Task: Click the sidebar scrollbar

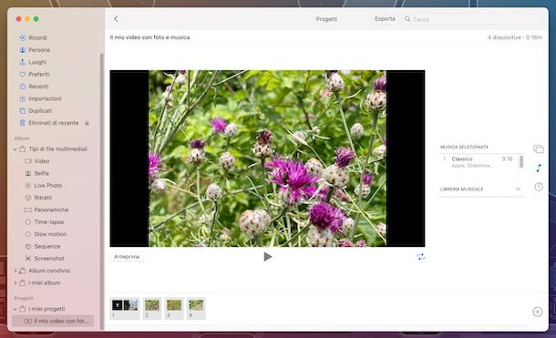Action: 102,191
